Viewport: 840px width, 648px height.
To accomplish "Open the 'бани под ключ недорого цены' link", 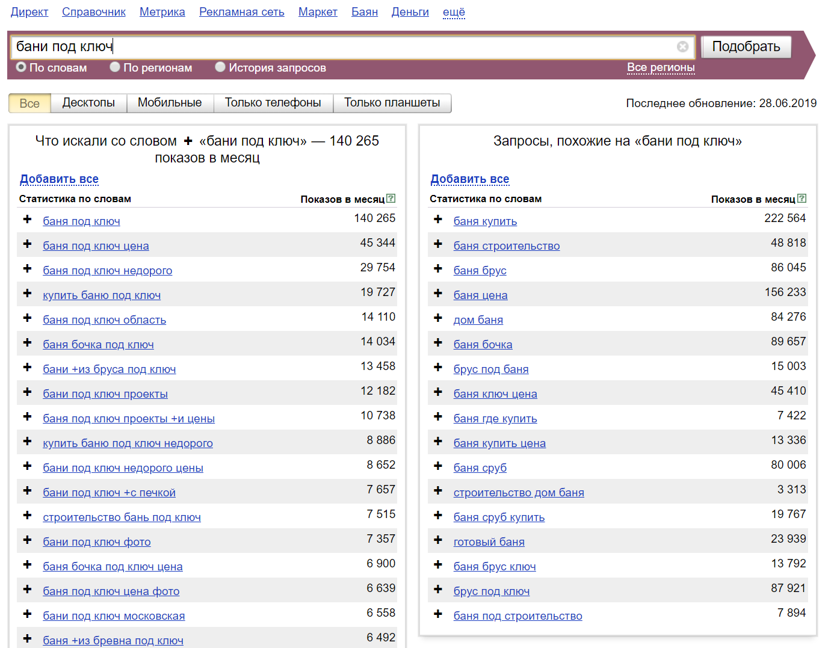I will (123, 467).
